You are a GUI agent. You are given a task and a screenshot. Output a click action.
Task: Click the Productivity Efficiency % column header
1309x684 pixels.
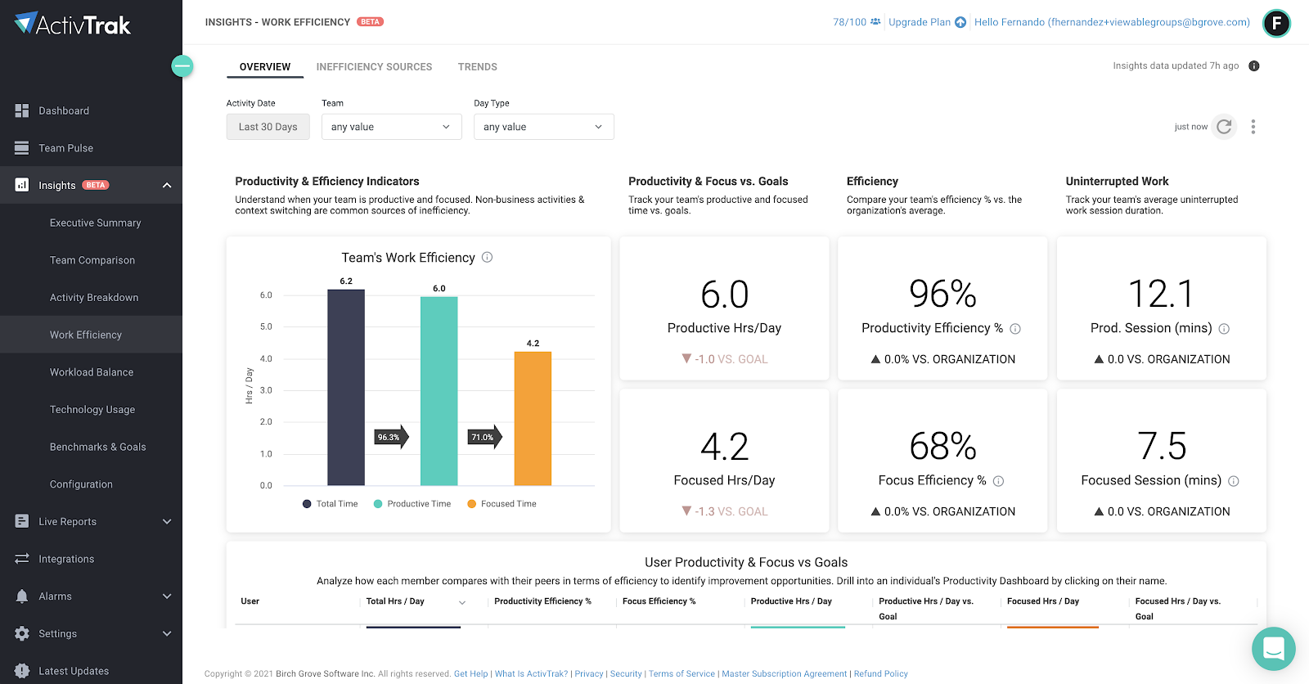coord(542,601)
